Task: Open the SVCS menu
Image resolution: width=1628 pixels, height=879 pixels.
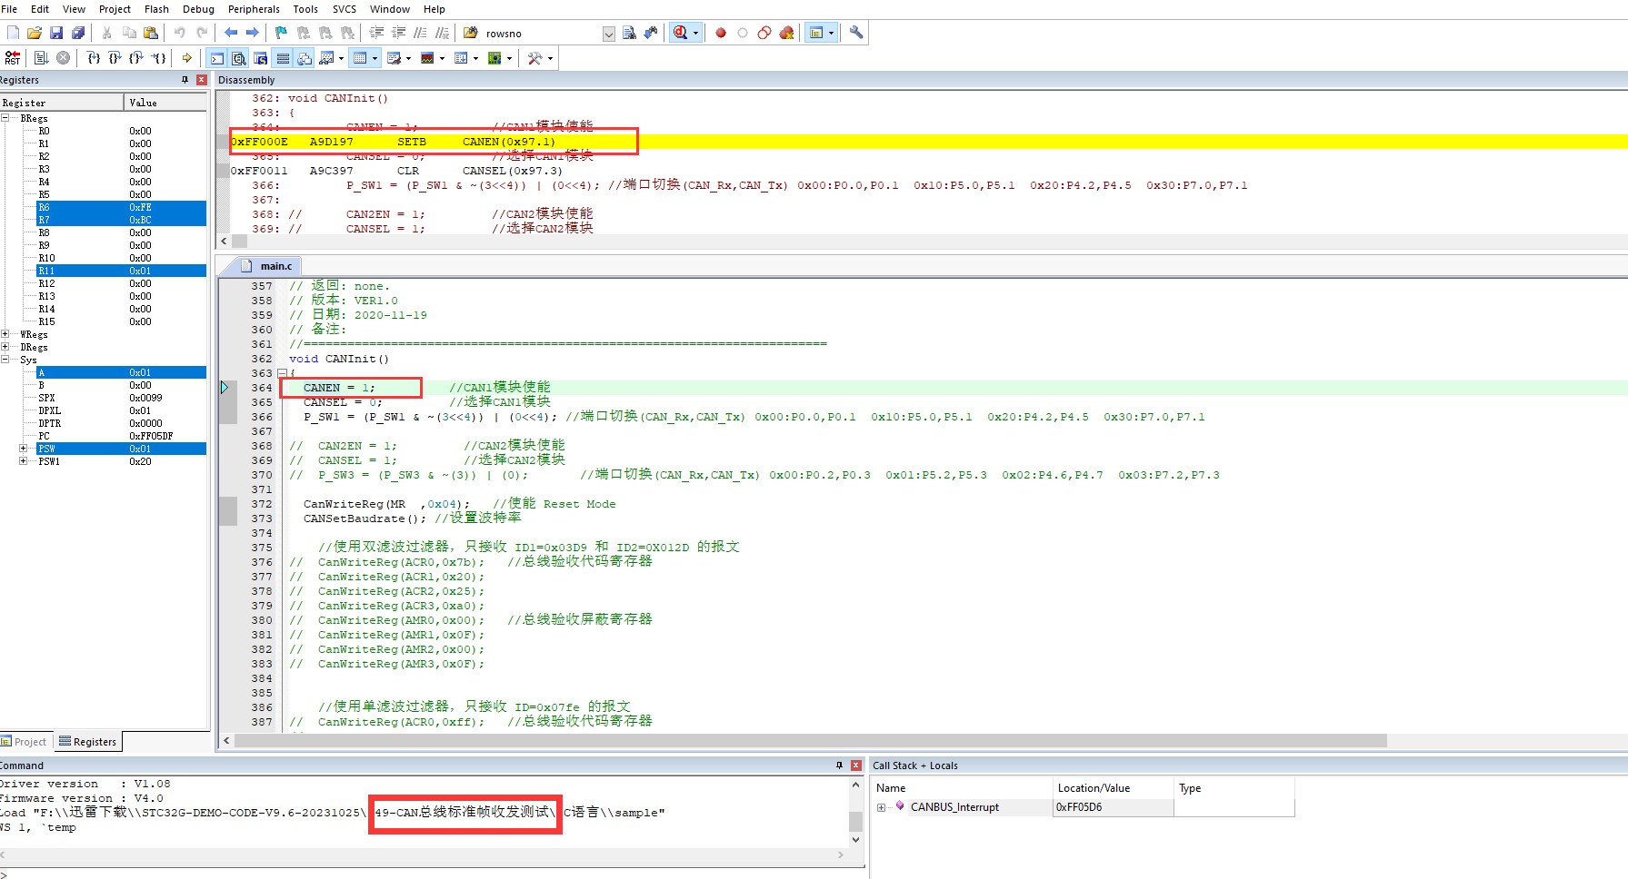Action: 345,9
